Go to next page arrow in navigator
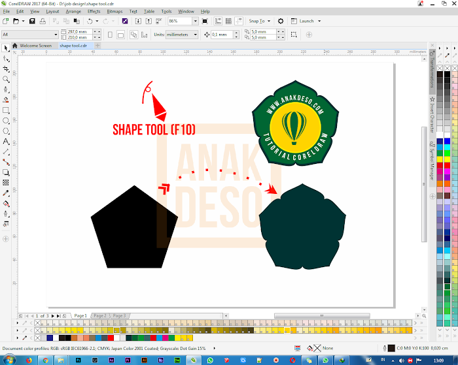The height and width of the screenshot is (365, 458). pyautogui.click(x=52, y=316)
